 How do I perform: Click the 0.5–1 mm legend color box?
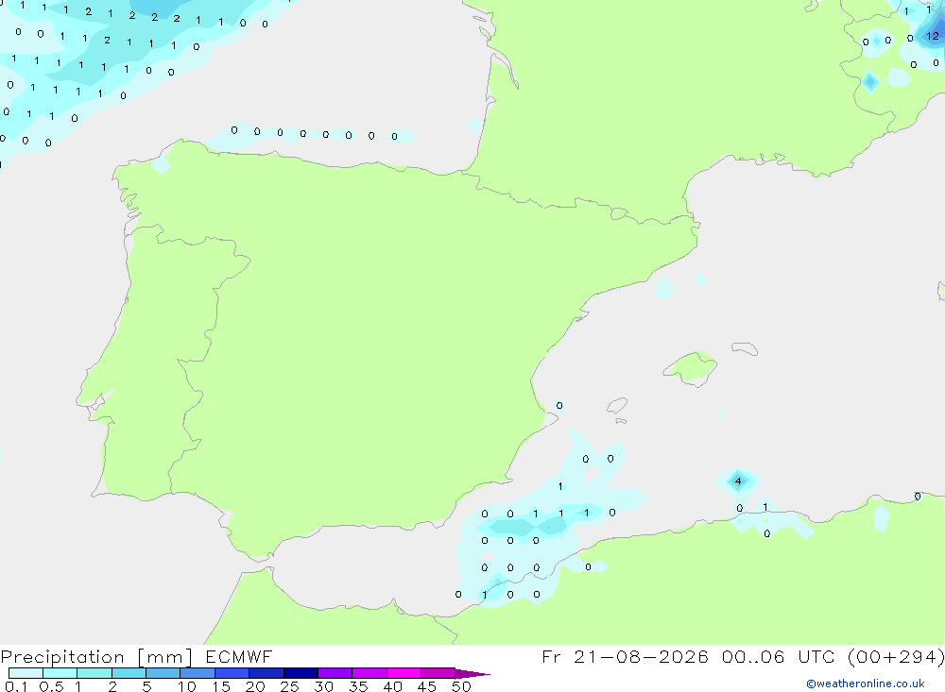pyautogui.click(x=60, y=673)
